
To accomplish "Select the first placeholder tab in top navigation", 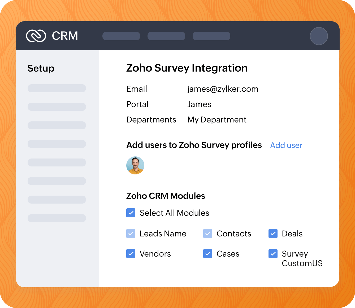I will click(x=121, y=36).
